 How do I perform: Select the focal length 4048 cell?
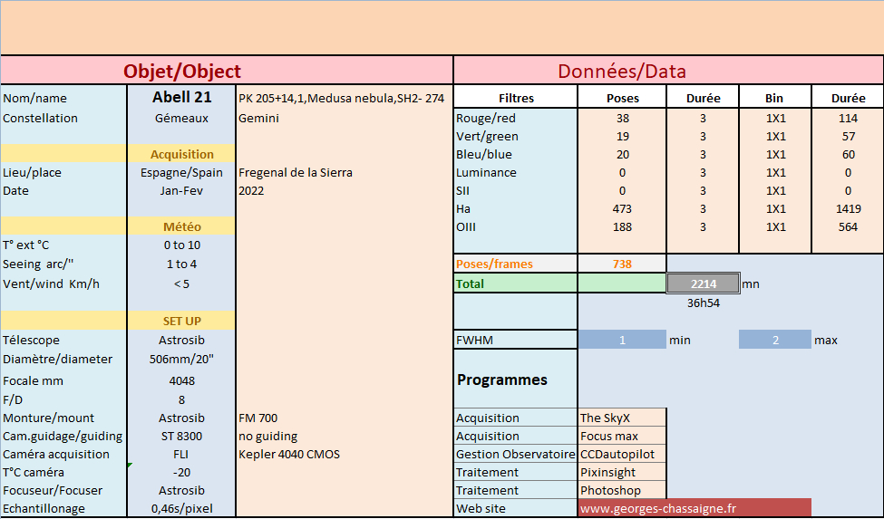click(181, 380)
